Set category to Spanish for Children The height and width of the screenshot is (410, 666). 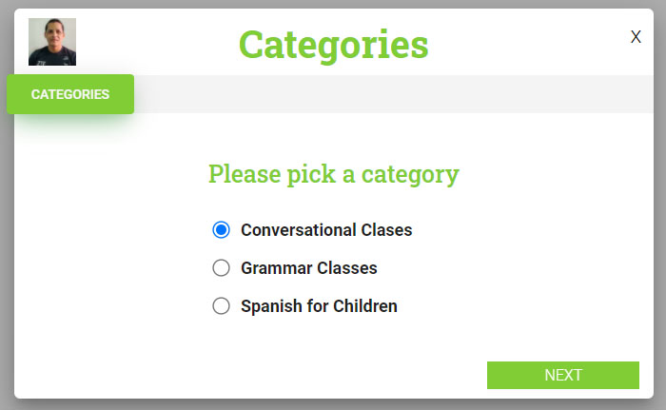click(222, 306)
